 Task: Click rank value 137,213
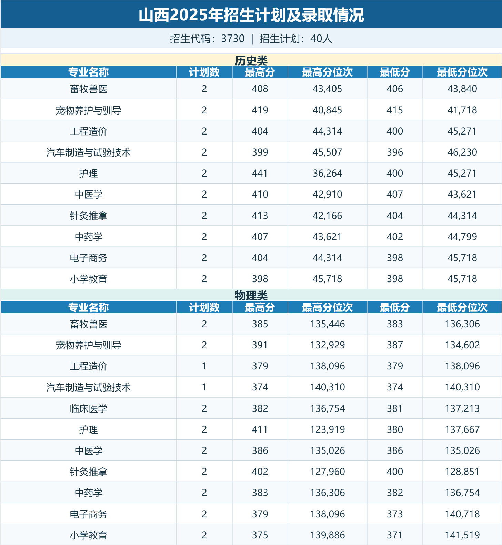pyautogui.click(x=462, y=408)
